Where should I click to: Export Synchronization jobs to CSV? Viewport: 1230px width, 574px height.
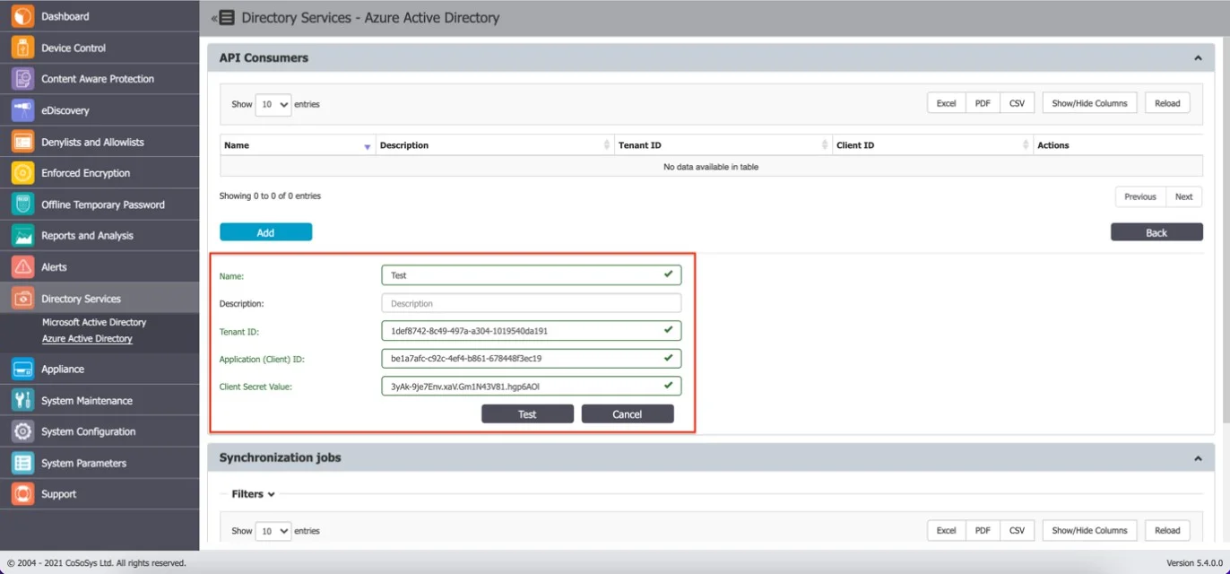[1017, 530]
